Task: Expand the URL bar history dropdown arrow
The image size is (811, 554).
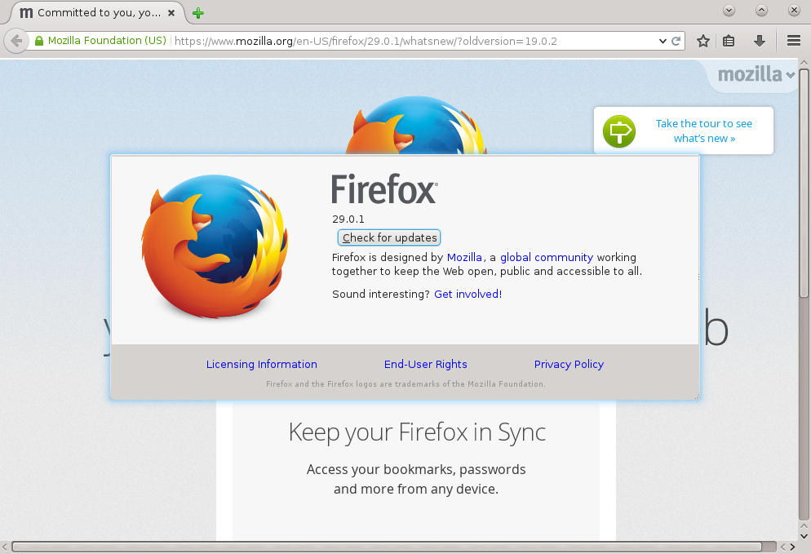Action: point(663,41)
